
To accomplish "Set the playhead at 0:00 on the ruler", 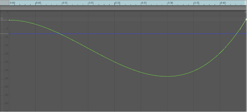I will pos(12,3).
